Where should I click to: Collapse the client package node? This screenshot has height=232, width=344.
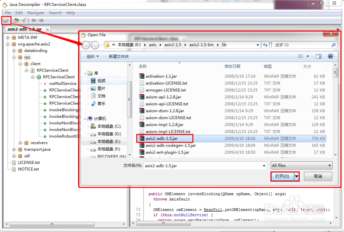click(x=20, y=64)
